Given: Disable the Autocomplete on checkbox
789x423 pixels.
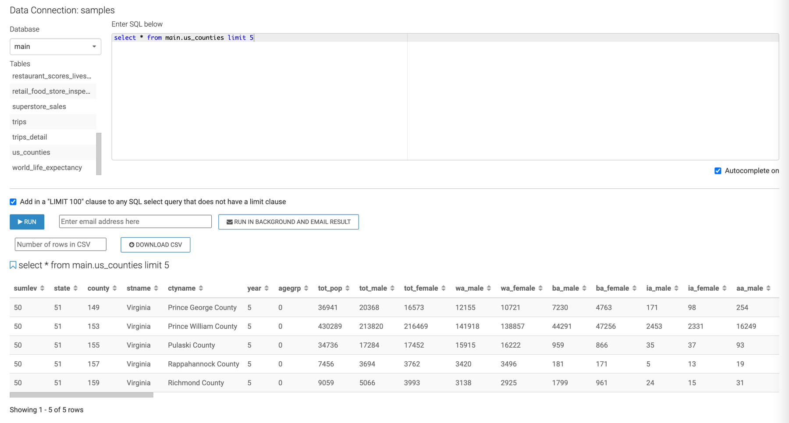Looking at the screenshot, I should tap(718, 171).
